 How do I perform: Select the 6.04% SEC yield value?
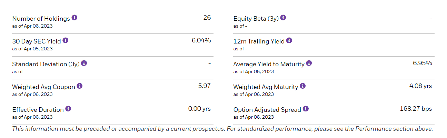(x=201, y=40)
